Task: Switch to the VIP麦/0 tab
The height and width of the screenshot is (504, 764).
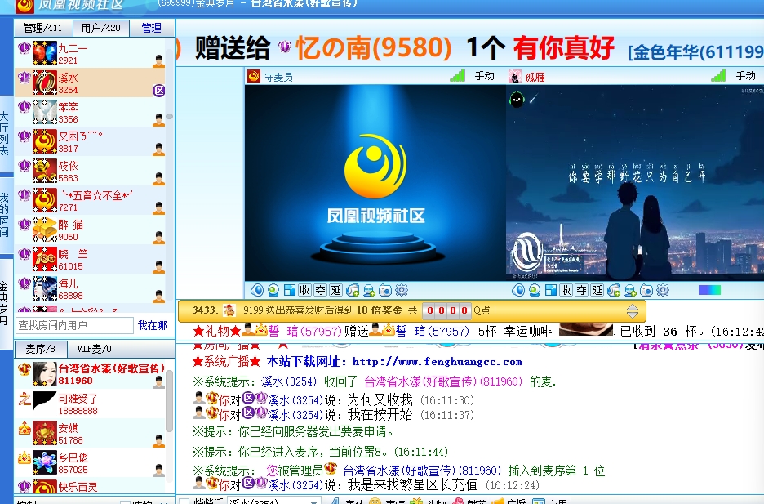Action: [x=95, y=349]
